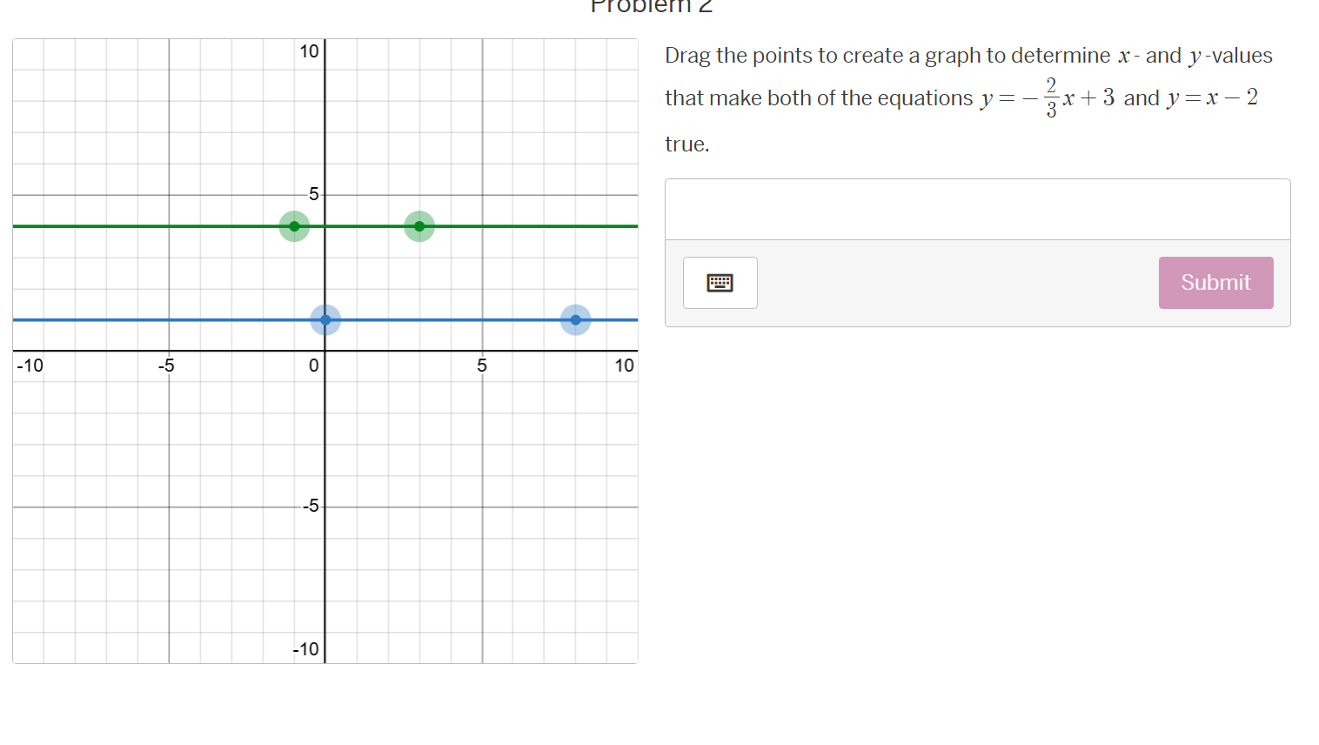Click the 10 label on the y-axis
This screenshot has height=745, width=1319.
coord(309,52)
